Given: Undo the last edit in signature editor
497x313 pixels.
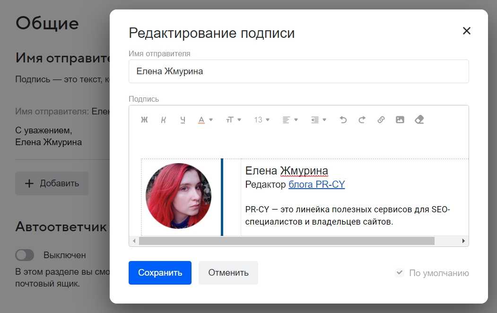Looking at the screenshot, I should coord(343,120).
